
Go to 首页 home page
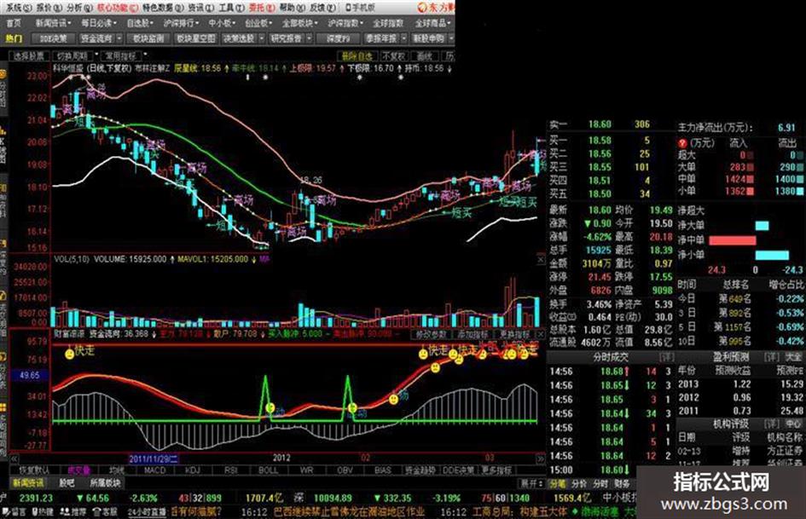tap(14, 23)
